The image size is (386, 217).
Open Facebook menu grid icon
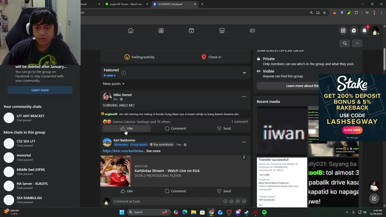[x=343, y=30]
